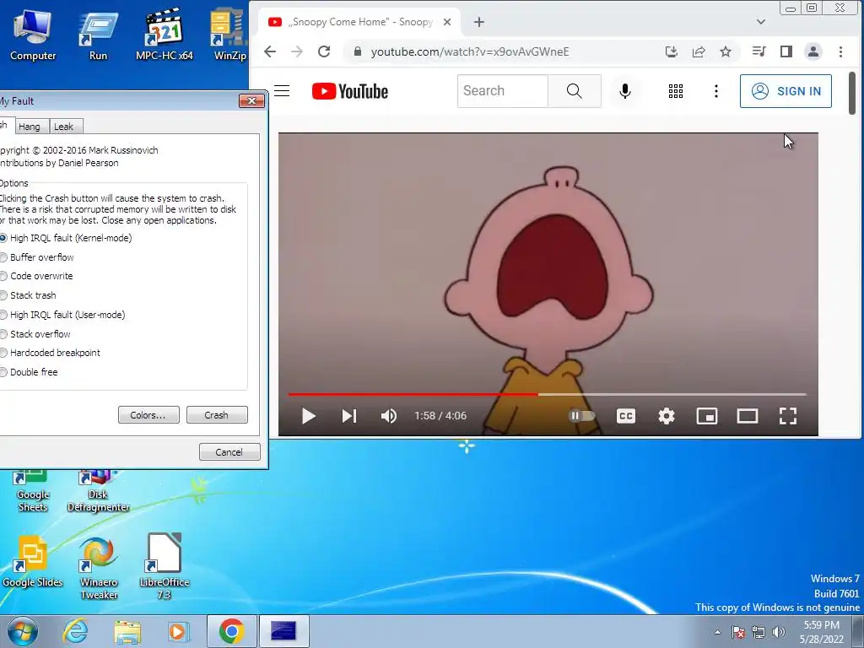Viewport: 864px width, 648px height.
Task: Open YouTube apps grid
Action: (x=676, y=91)
